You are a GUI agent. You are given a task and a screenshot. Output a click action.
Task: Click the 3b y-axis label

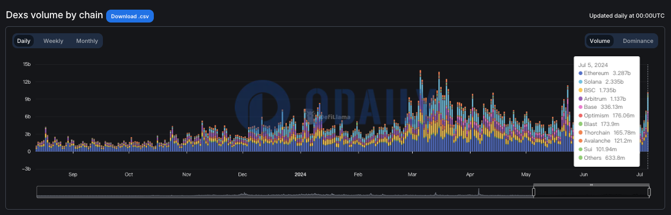point(27,134)
